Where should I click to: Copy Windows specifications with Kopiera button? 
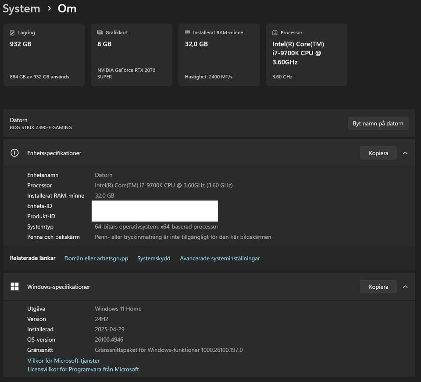378,286
